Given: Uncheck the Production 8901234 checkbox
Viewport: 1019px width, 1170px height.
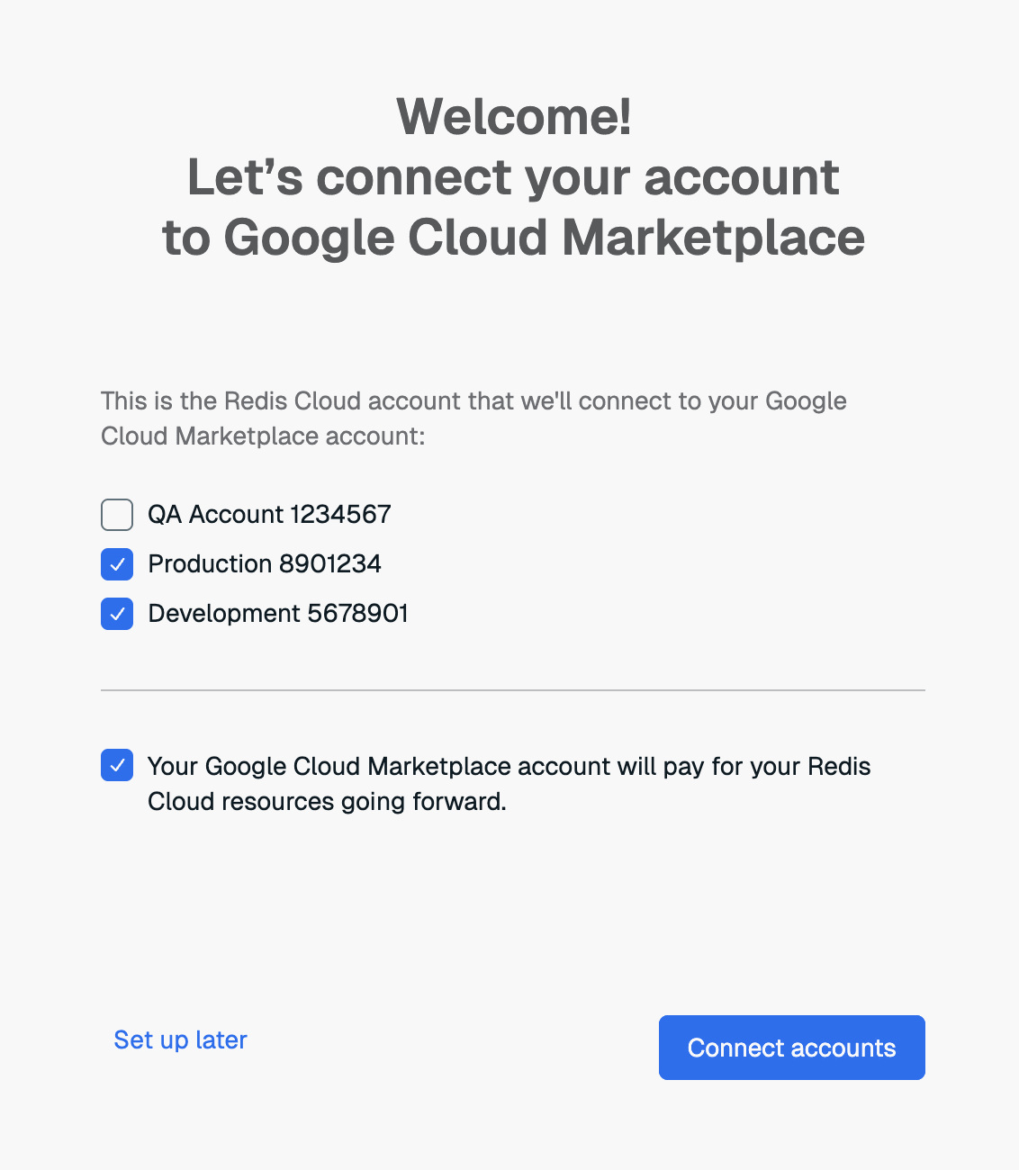Looking at the screenshot, I should click(117, 564).
